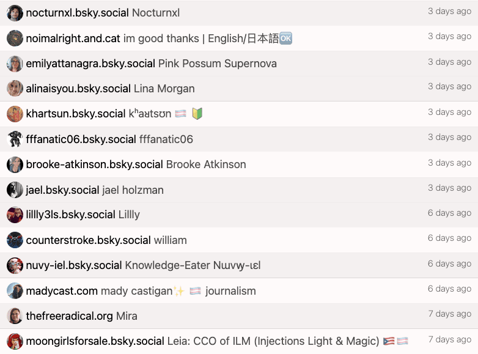Click the madycast.com avatar thumbnail

tap(15, 291)
